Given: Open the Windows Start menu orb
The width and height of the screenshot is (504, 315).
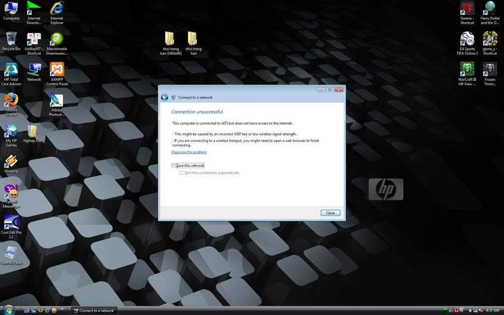Looking at the screenshot, I should [x=9, y=310].
